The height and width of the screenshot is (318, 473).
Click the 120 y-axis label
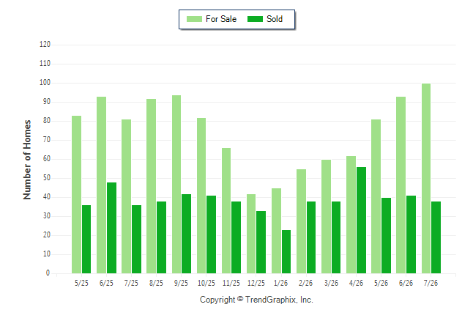(x=45, y=45)
